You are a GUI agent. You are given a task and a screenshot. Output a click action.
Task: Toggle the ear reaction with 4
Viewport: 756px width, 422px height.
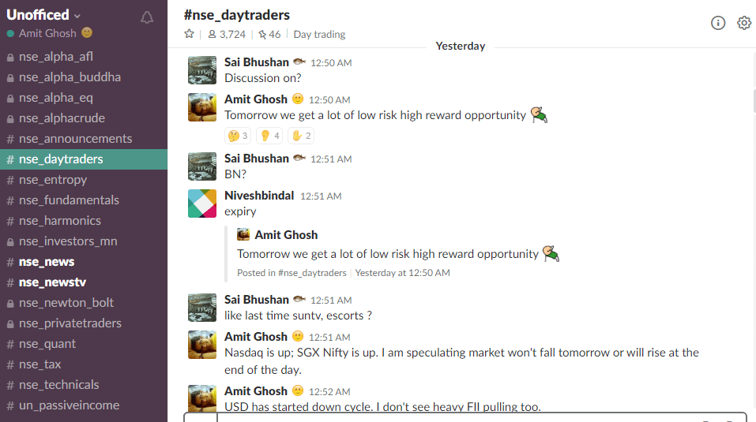click(x=269, y=136)
